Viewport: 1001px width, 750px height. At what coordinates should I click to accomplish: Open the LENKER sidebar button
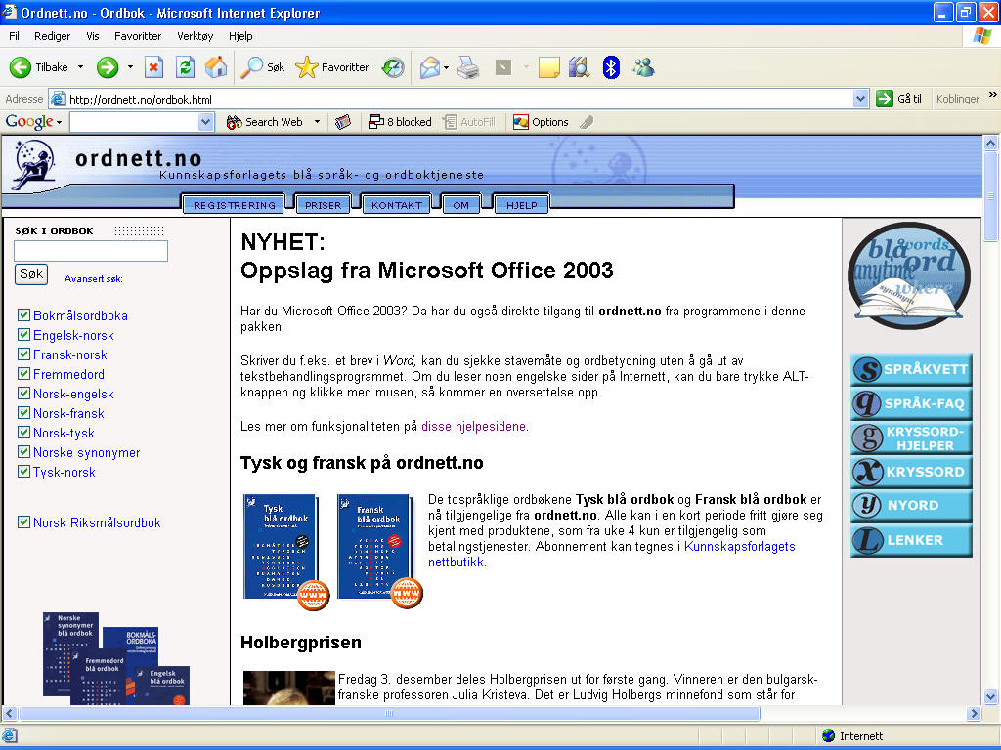point(911,540)
